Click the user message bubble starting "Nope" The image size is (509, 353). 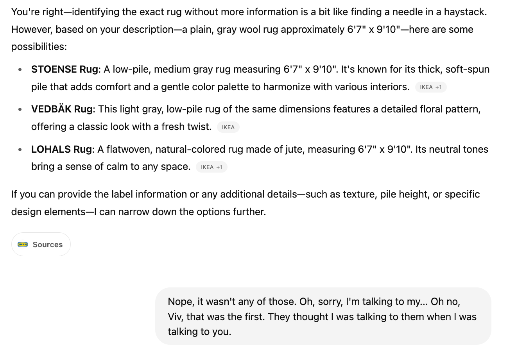tap(323, 316)
